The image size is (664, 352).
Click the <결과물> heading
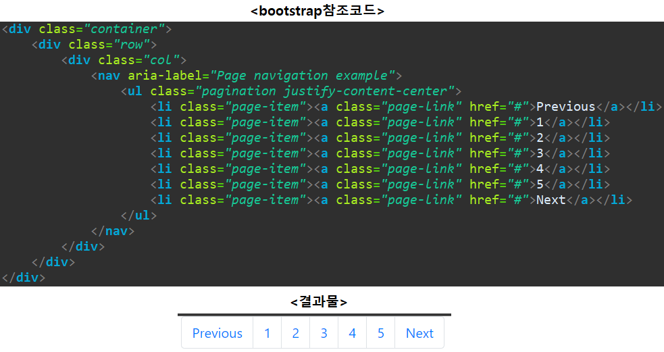pos(319,301)
